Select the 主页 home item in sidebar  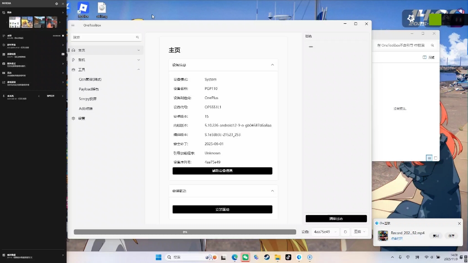[106, 50]
